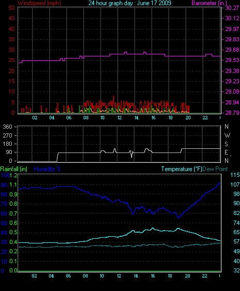Click temperature axis value 98
The width and height of the screenshot is (240, 291).
(x=236, y=194)
